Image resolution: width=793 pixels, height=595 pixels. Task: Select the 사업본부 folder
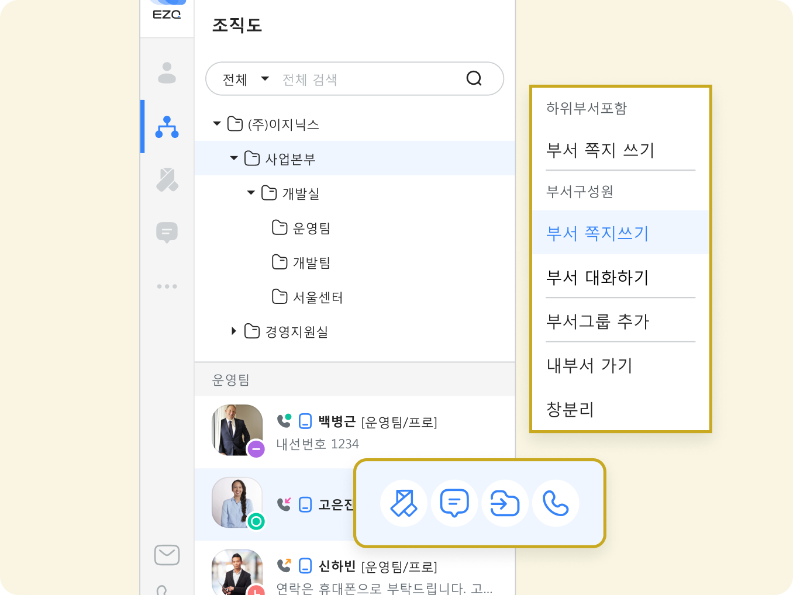tap(280, 158)
